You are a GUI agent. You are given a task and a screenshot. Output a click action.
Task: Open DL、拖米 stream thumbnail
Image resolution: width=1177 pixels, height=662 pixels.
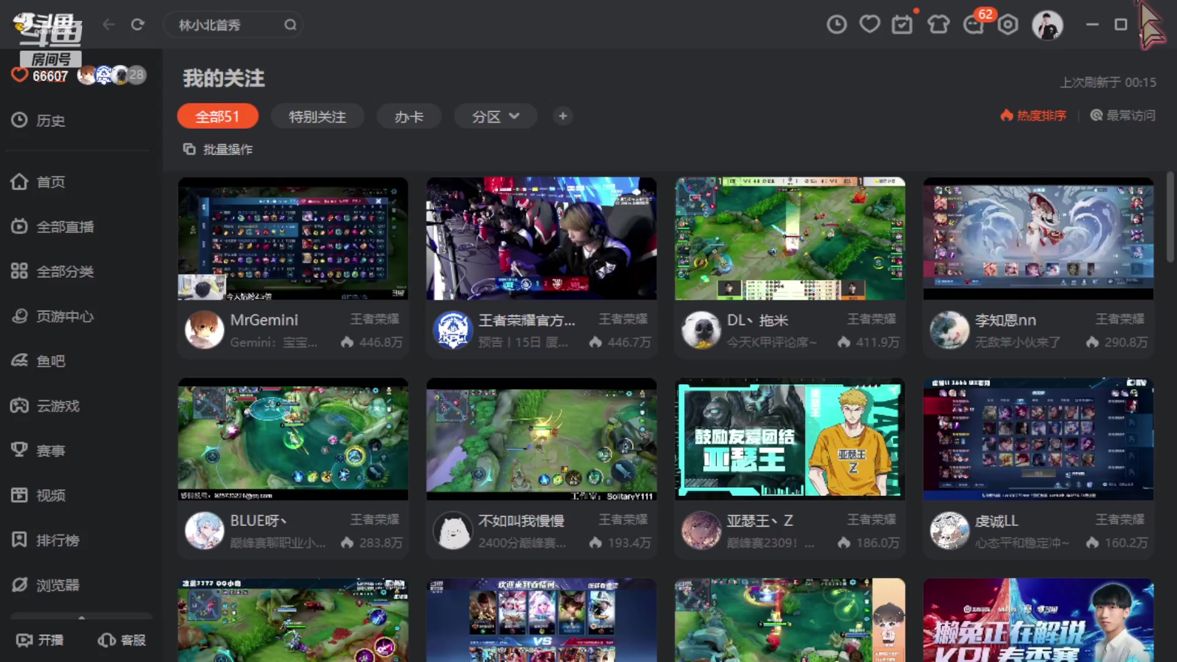[790, 238]
